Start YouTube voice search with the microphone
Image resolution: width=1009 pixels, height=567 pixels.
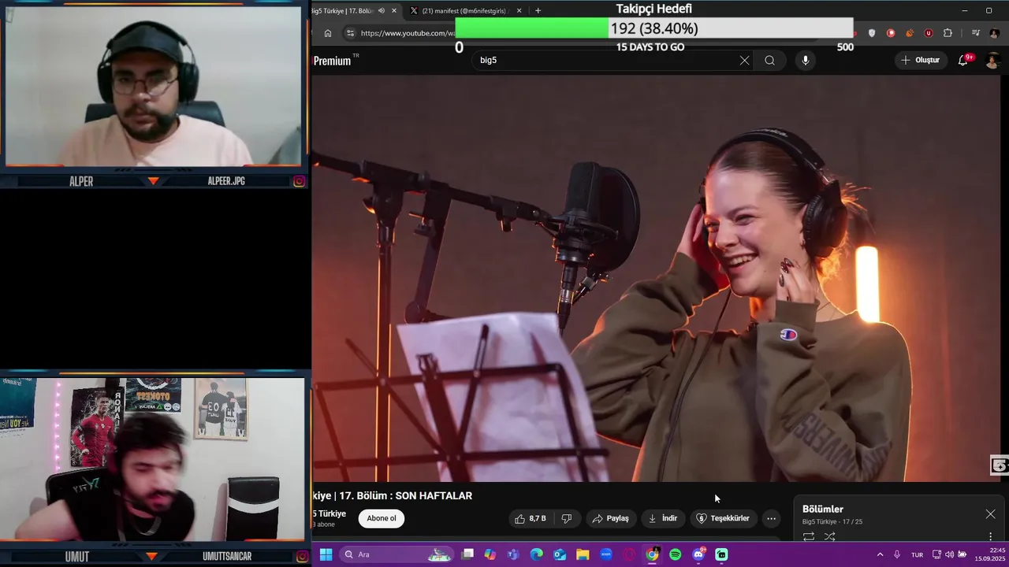pyautogui.click(x=805, y=60)
